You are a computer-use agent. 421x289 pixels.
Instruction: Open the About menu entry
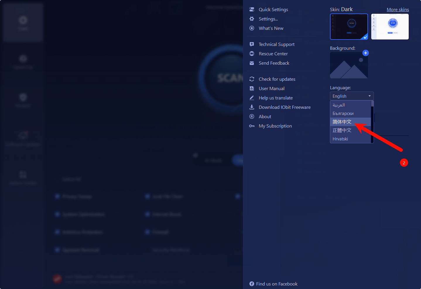pyautogui.click(x=265, y=117)
